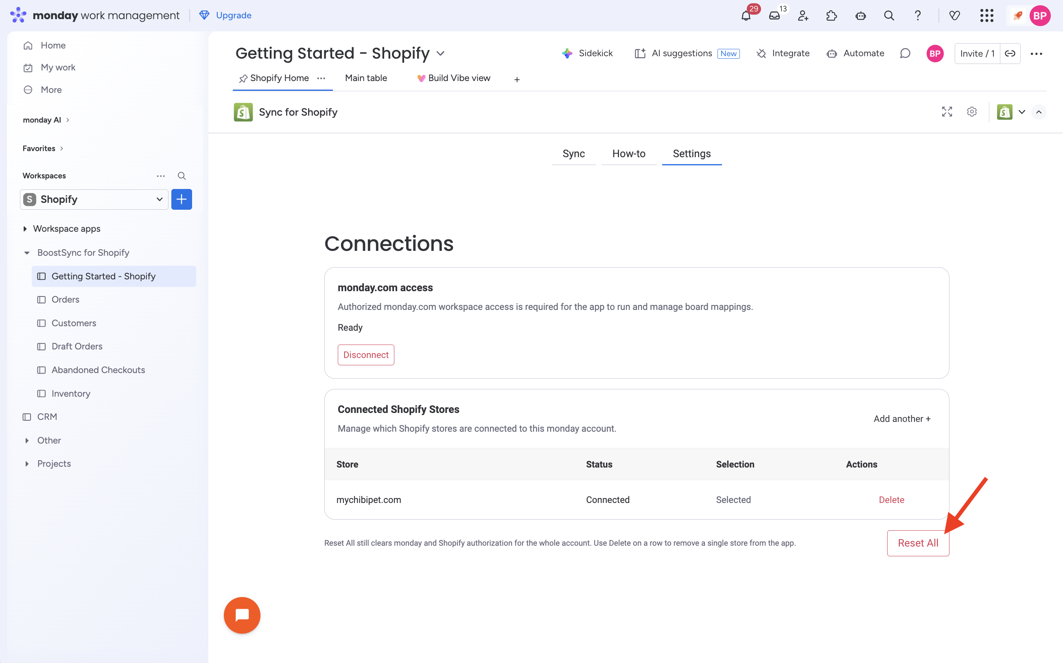The width and height of the screenshot is (1063, 663).
Task: Click Reset All button
Action: click(x=918, y=543)
